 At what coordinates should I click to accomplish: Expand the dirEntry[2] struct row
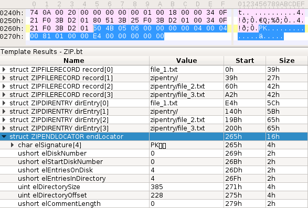(x=4, y=119)
